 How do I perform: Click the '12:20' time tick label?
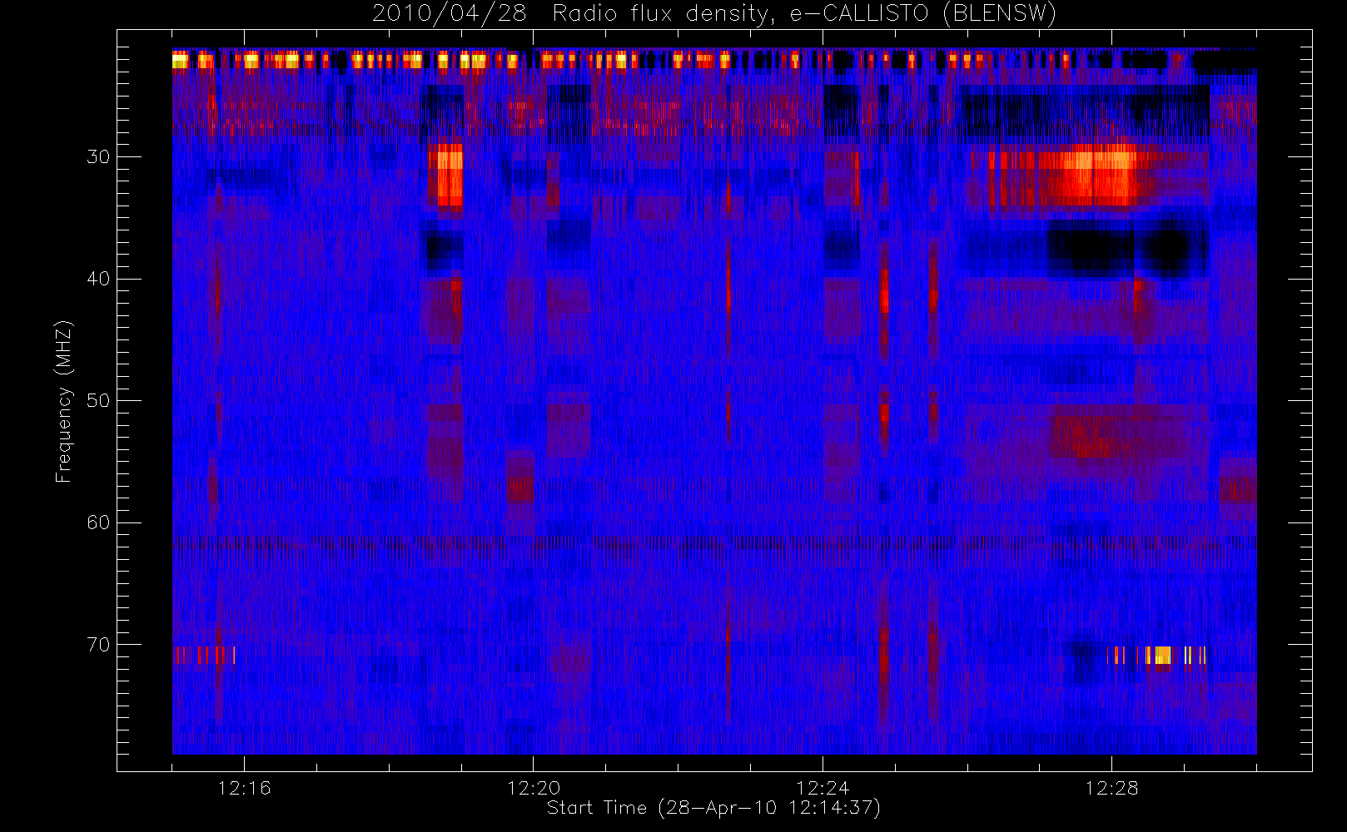click(x=534, y=788)
